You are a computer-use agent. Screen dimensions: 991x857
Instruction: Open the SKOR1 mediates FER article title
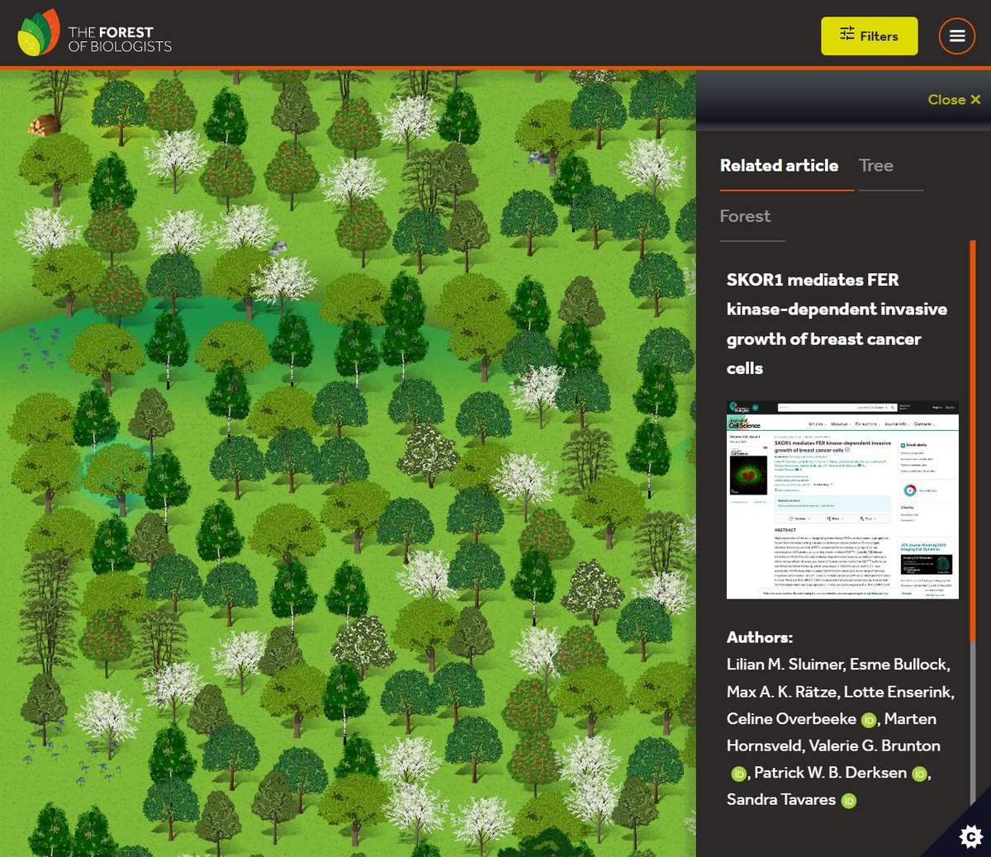(837, 324)
